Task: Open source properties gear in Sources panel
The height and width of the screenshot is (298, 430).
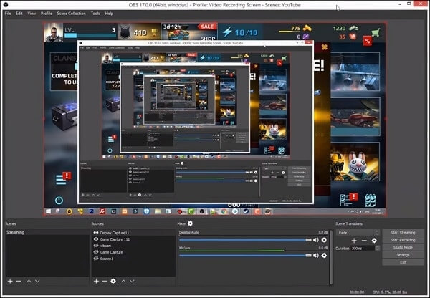Action: click(x=113, y=281)
